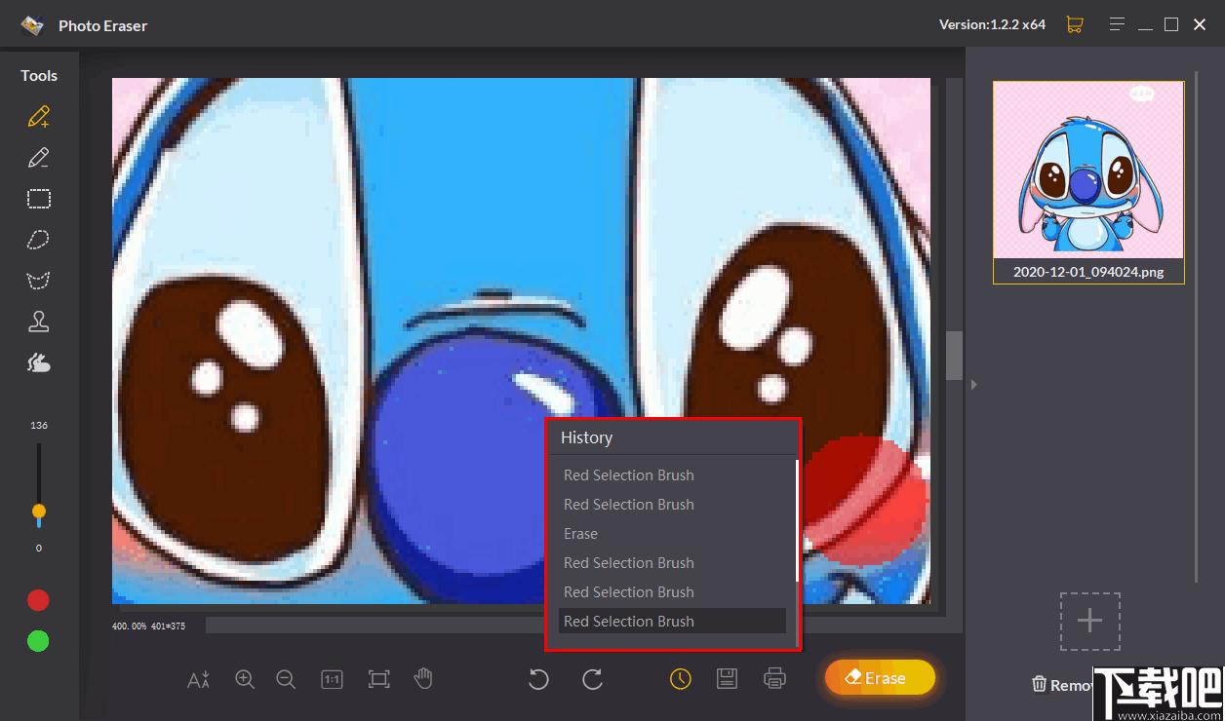Activate the hand pan tool
The height and width of the screenshot is (721, 1225).
point(423,678)
